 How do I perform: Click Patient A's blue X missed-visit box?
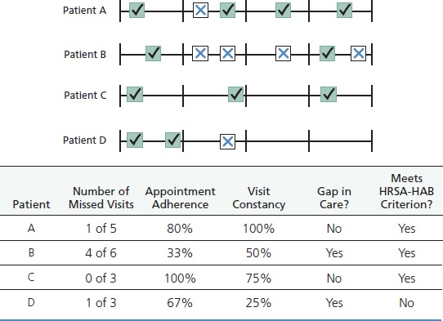click(200, 11)
